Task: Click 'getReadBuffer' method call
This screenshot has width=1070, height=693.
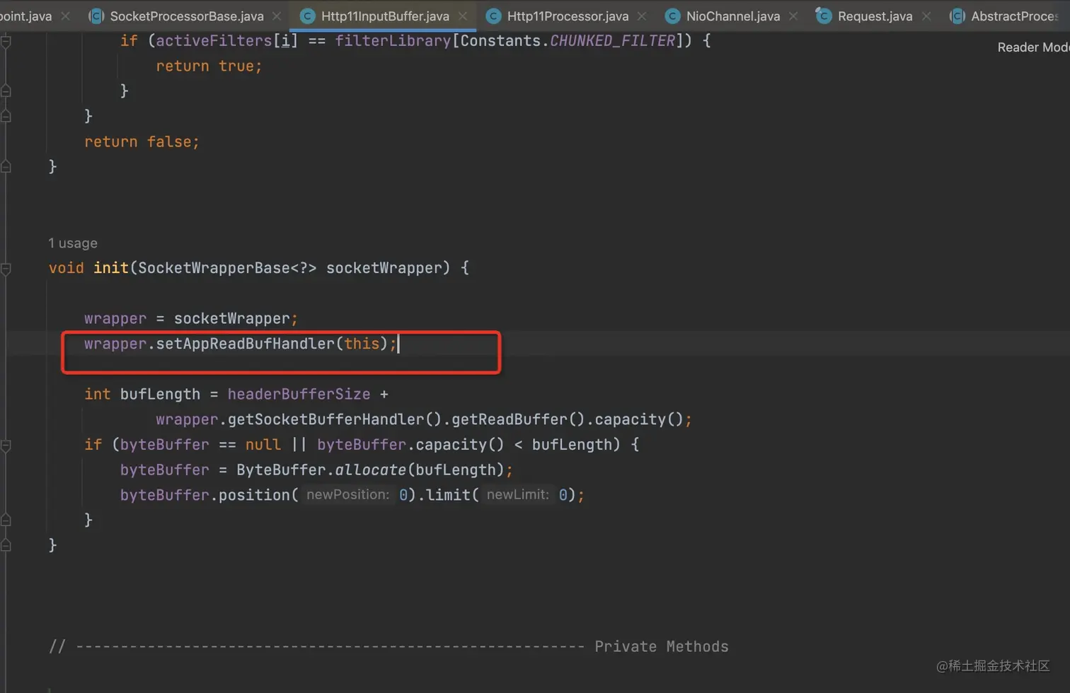Action: point(510,419)
